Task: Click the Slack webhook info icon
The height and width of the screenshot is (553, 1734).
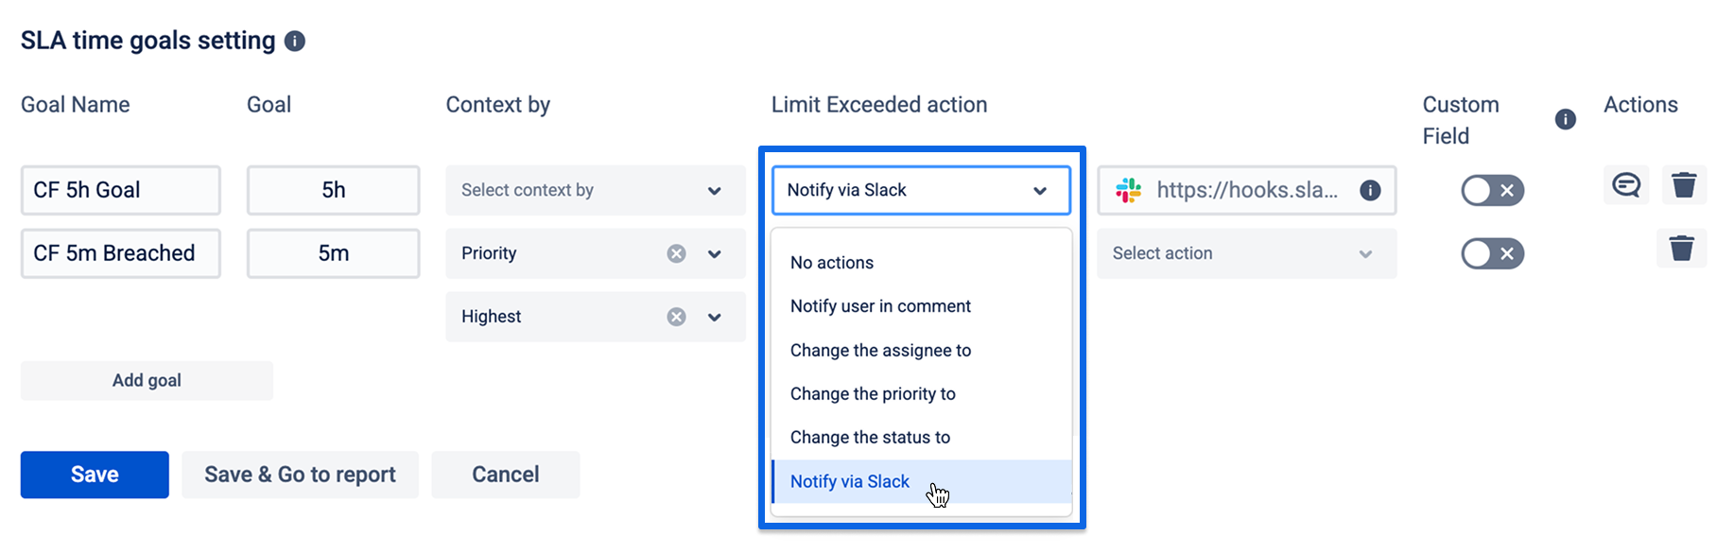Action: [1370, 191]
